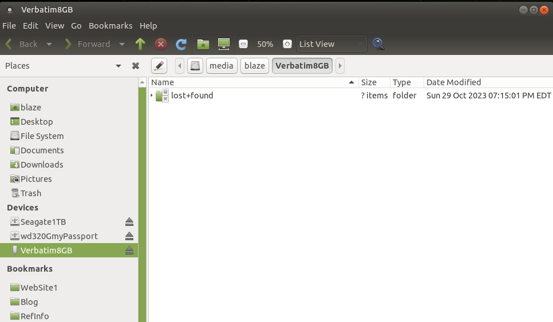Screen dimensions: 553x322
Task: Close the Places sidebar
Action: click(x=136, y=66)
